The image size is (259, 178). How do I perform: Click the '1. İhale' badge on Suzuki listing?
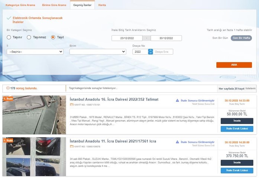pyautogui.click(x=8, y=140)
